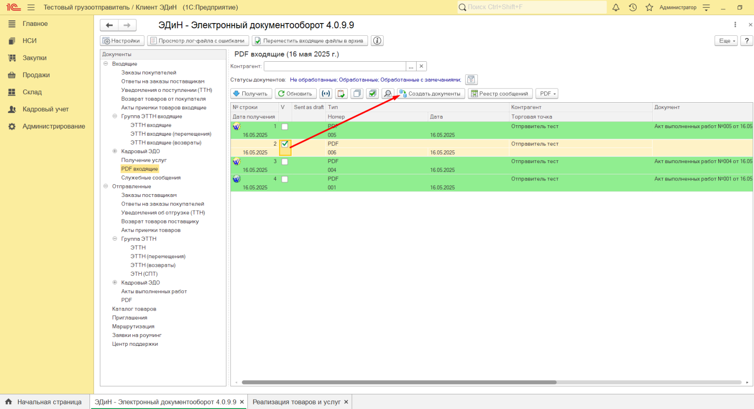The image size is (754, 409).
Task: Open info circle button
Action: pos(377,41)
